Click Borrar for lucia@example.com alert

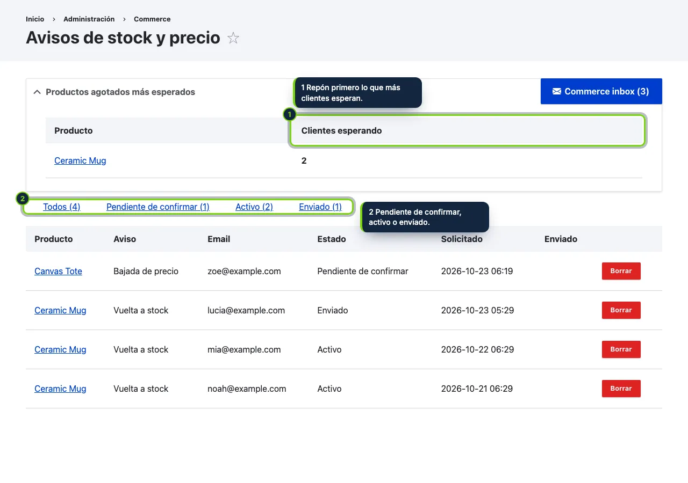(621, 310)
